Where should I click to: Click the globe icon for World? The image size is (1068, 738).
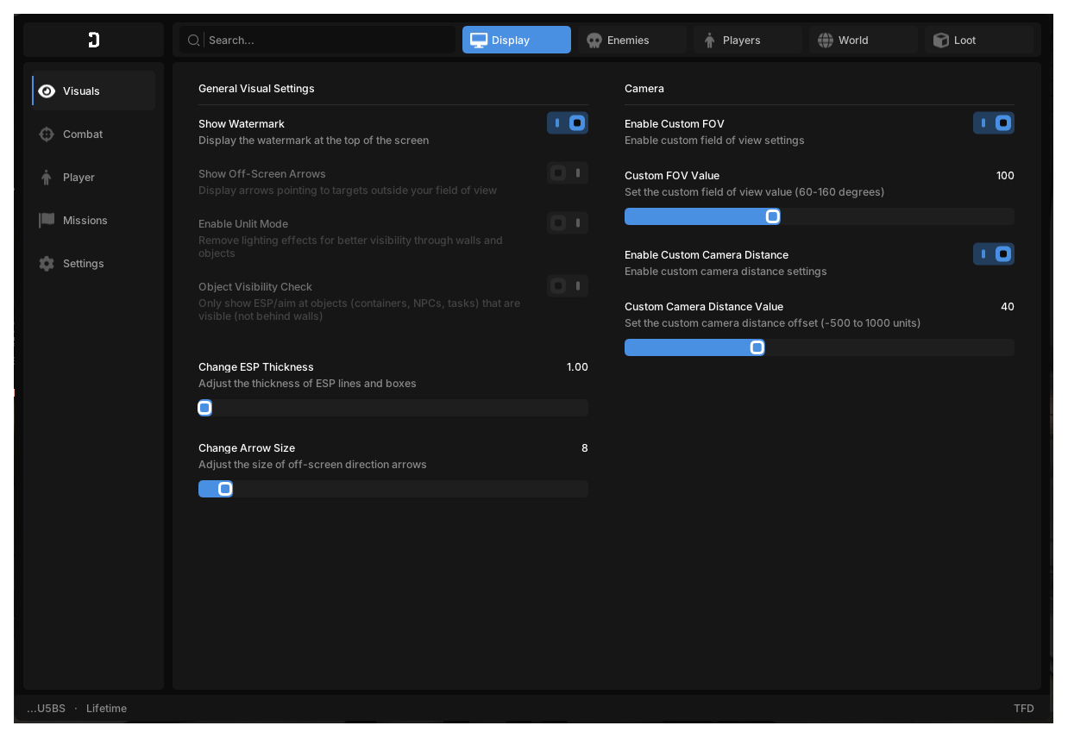tap(826, 41)
